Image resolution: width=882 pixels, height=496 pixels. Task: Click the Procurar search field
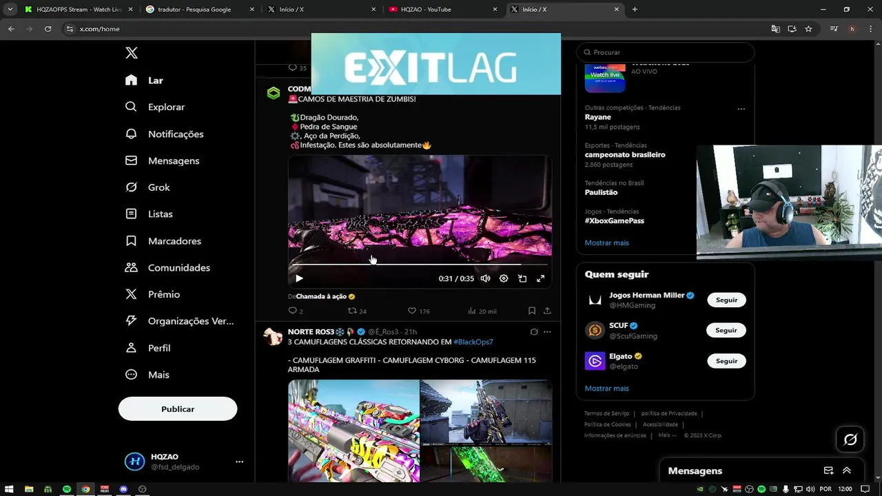pos(666,52)
